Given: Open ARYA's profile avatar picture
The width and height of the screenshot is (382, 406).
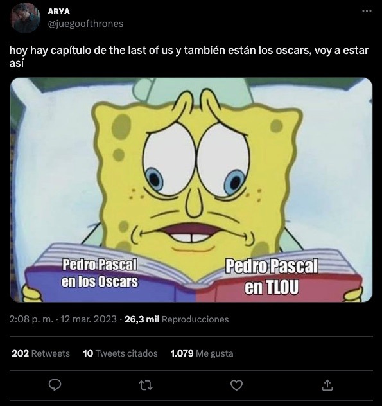Looking at the screenshot, I should pyautogui.click(x=25, y=18).
